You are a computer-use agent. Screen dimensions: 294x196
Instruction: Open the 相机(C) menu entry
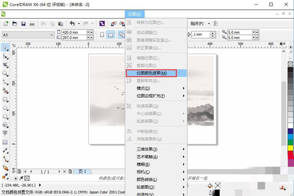pyautogui.click(x=156, y=172)
